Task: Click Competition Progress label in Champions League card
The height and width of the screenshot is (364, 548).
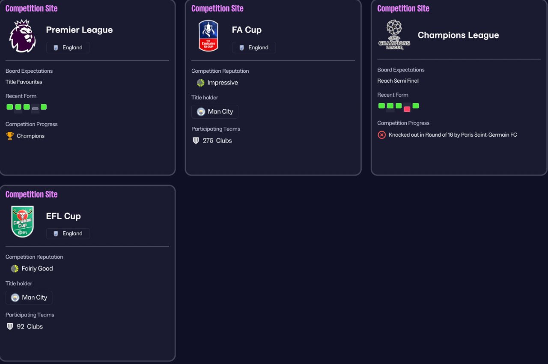Action: click(x=403, y=123)
